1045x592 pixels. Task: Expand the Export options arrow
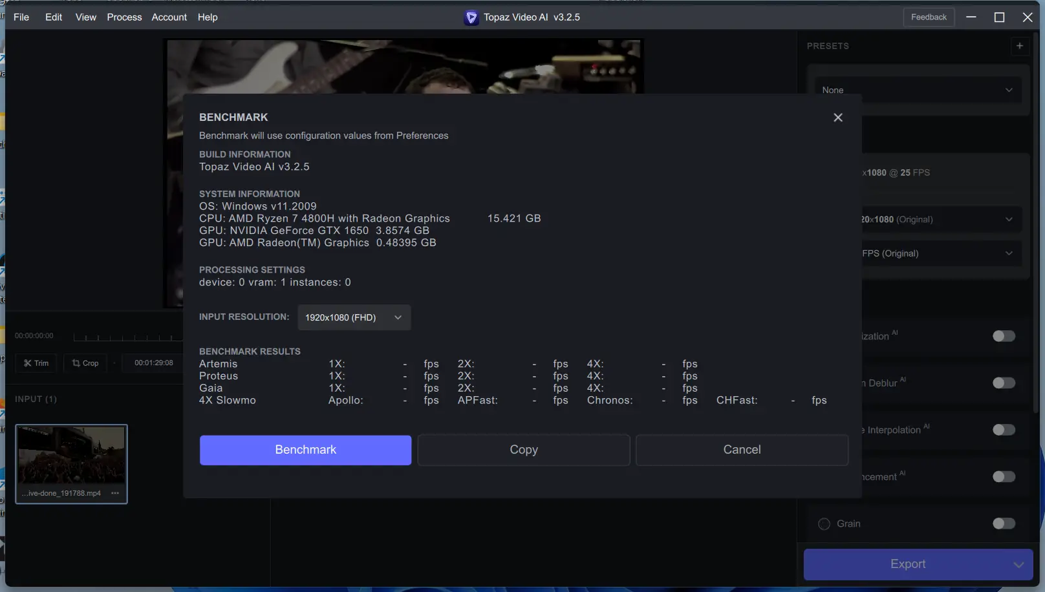pos(1019,564)
